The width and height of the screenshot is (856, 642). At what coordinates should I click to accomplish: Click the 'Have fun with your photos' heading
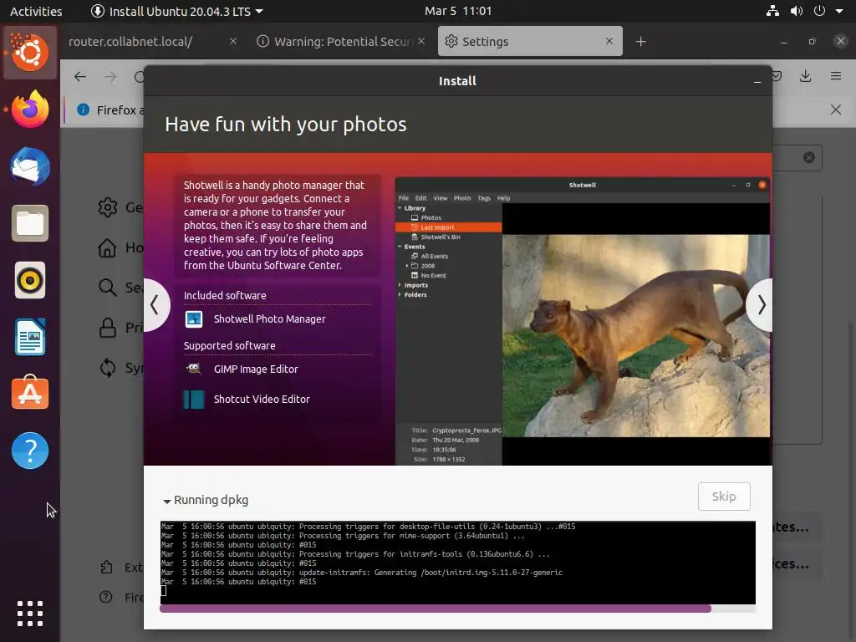tap(286, 125)
